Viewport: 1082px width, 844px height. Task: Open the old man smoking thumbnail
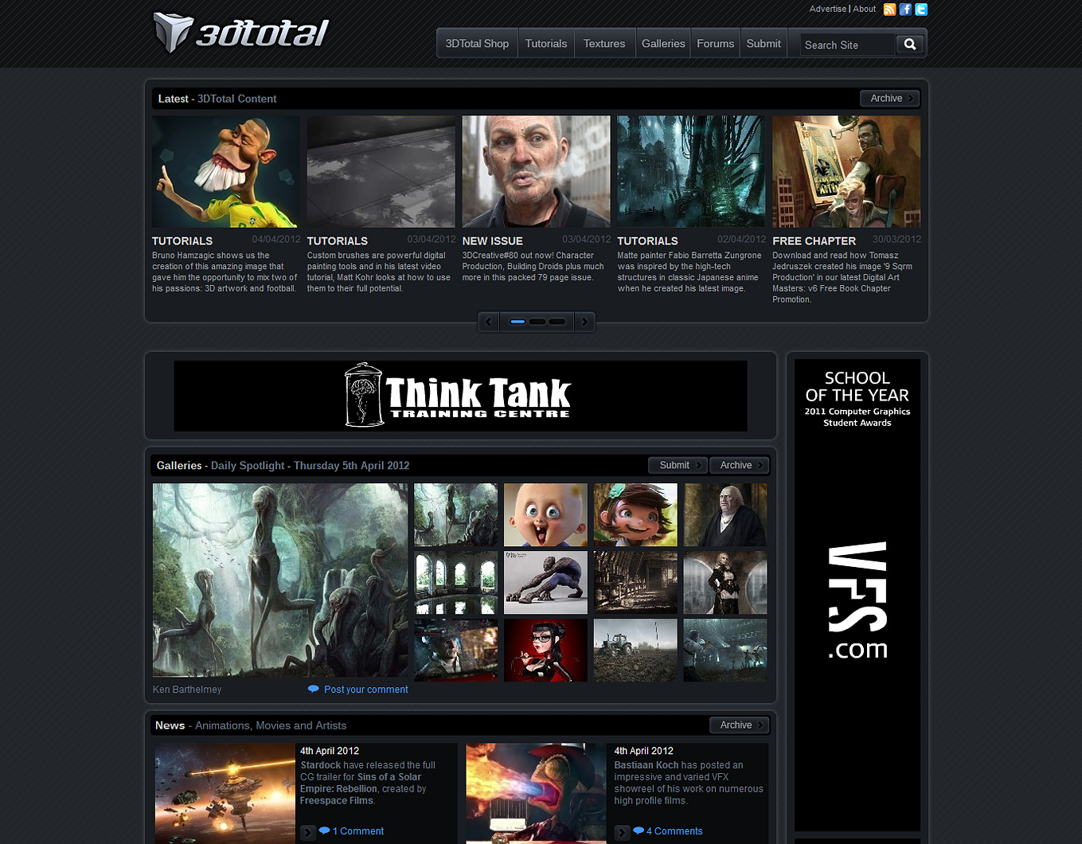(537, 172)
